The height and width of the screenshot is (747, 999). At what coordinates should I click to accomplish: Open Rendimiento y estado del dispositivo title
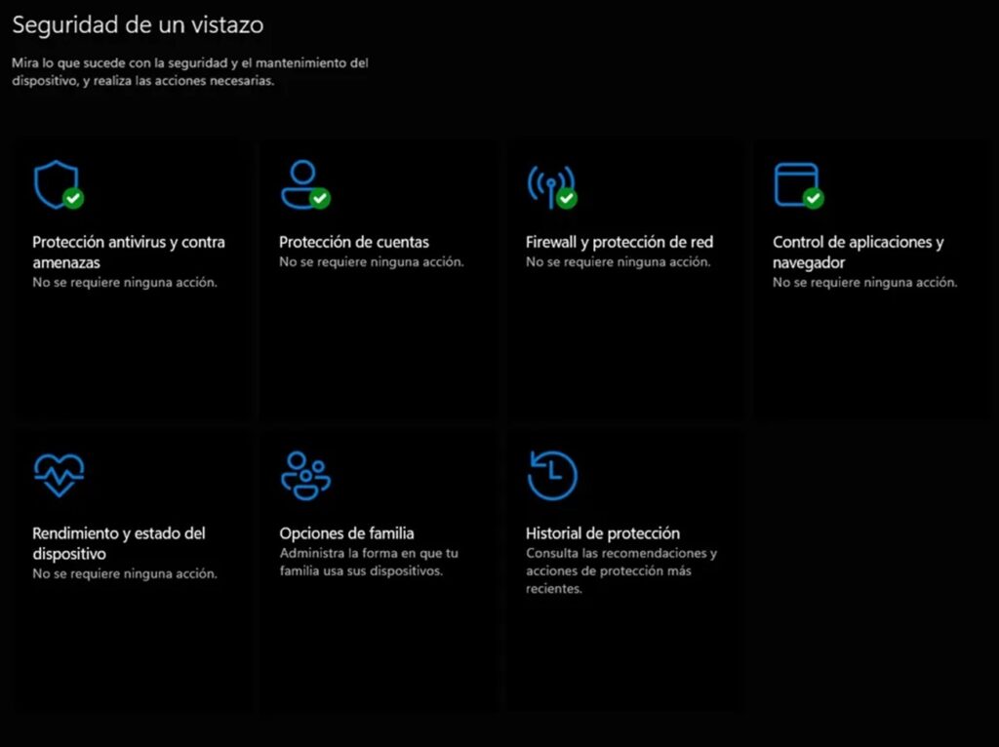click(x=119, y=543)
